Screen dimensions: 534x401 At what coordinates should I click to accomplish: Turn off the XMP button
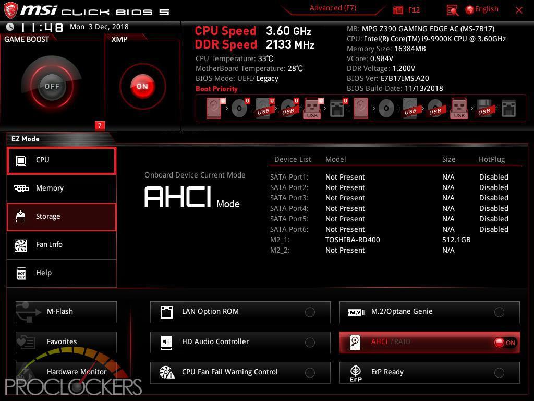(x=142, y=86)
